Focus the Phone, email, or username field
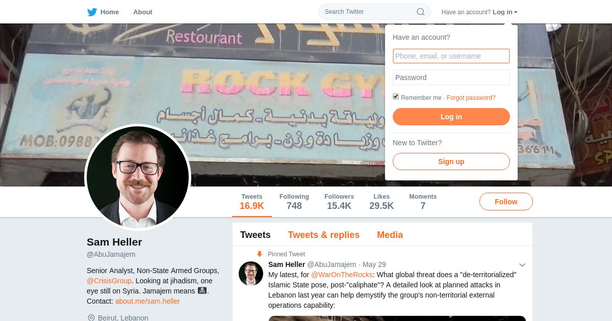The height and width of the screenshot is (321, 612). point(451,56)
